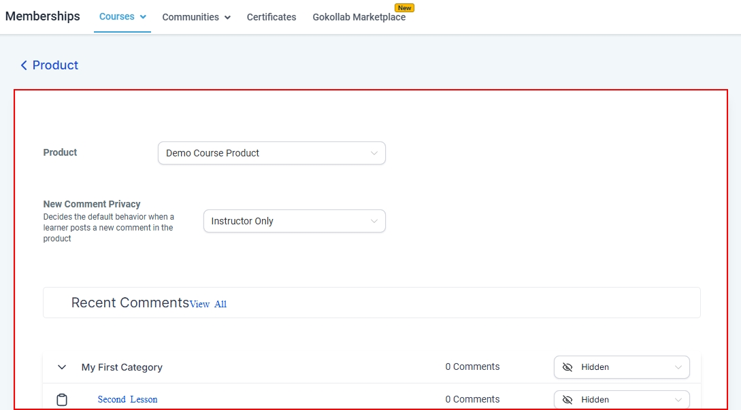Switch to the Courses tab
Image resolution: width=741 pixels, height=410 pixels.
(116, 17)
